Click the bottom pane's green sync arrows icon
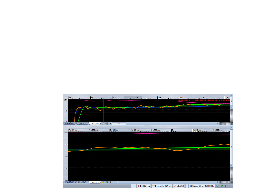 coord(106,182)
